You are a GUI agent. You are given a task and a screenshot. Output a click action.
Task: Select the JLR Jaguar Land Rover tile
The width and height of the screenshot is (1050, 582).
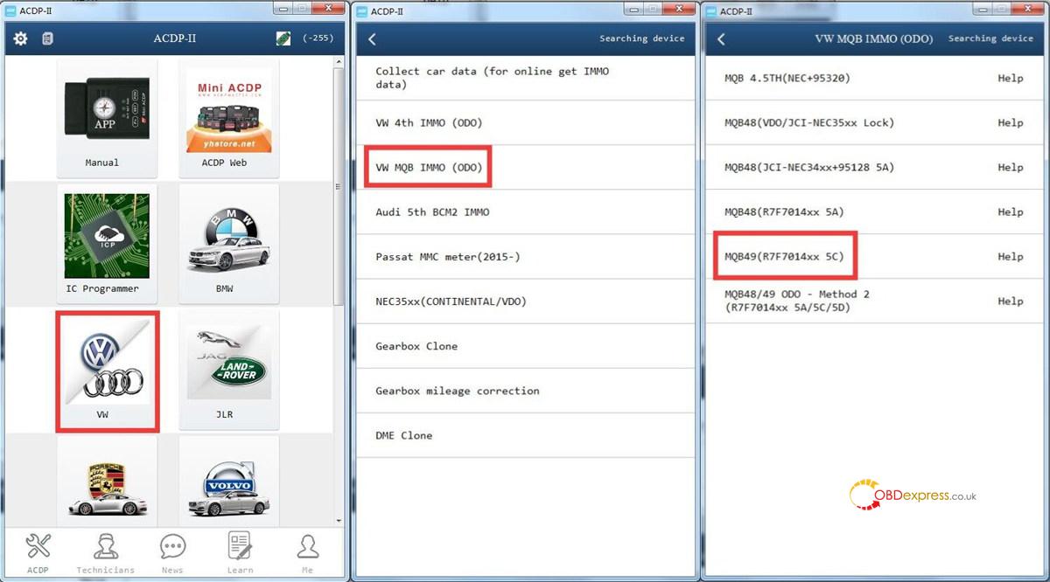228,370
